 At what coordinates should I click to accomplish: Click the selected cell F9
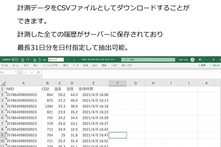(x=118, y=135)
